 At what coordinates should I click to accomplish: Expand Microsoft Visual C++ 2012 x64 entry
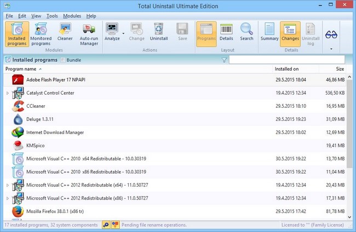pos(8,185)
